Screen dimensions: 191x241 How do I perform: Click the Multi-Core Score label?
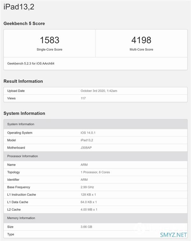pyautogui.click(x=141, y=49)
